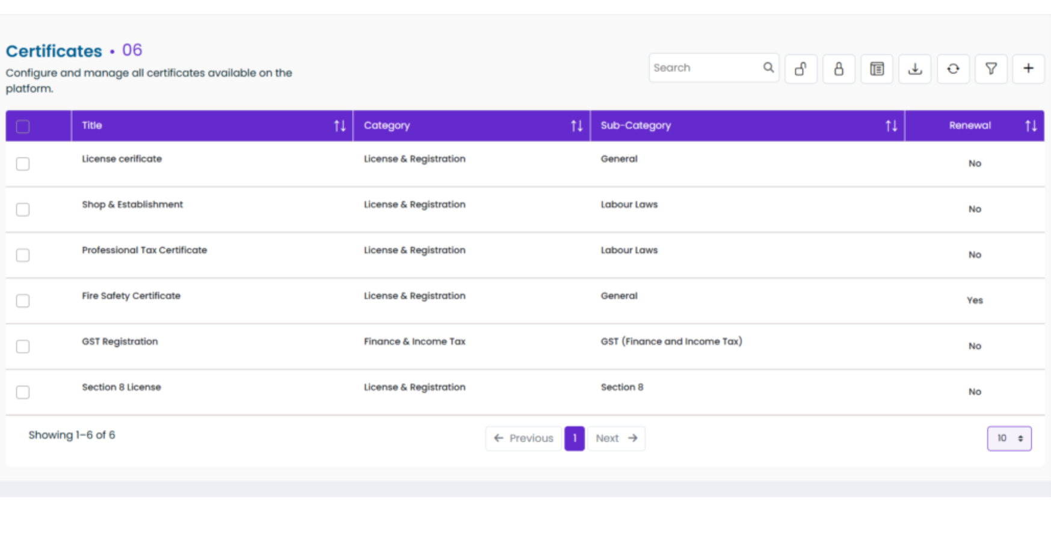Click Labour Laws in Shop & Establishment row
The width and height of the screenshot is (1051, 541).
[629, 204]
